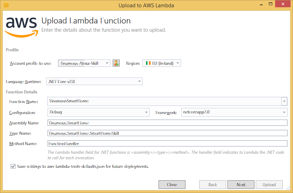Click into the Function Name text box
The width and height of the screenshot is (293, 193).
pos(164,101)
